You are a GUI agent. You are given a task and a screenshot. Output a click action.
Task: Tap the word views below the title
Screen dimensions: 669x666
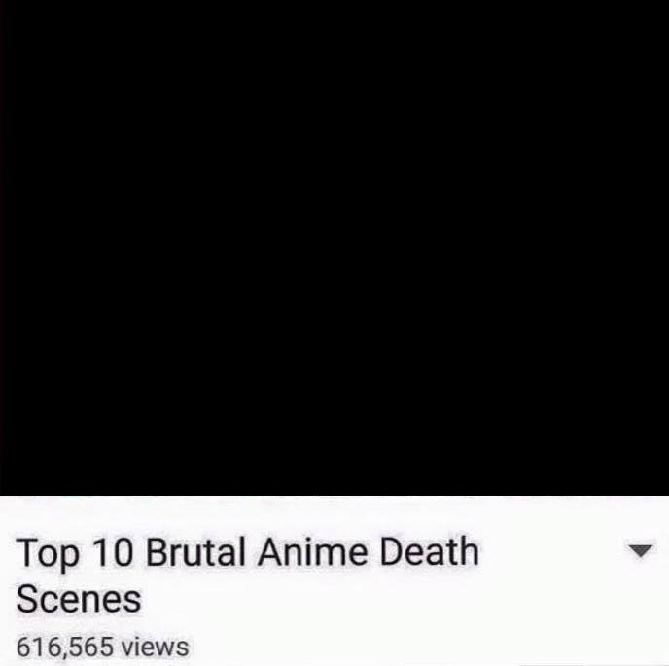pos(155,647)
